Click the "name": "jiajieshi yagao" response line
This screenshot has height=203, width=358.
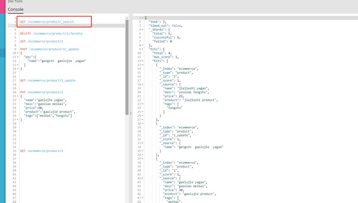tap(186, 88)
